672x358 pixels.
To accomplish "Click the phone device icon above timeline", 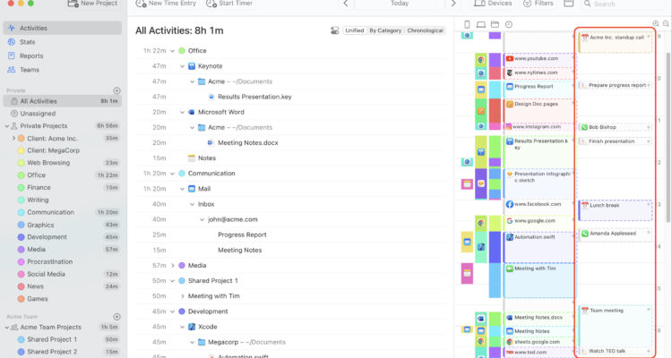I will pyautogui.click(x=467, y=24).
